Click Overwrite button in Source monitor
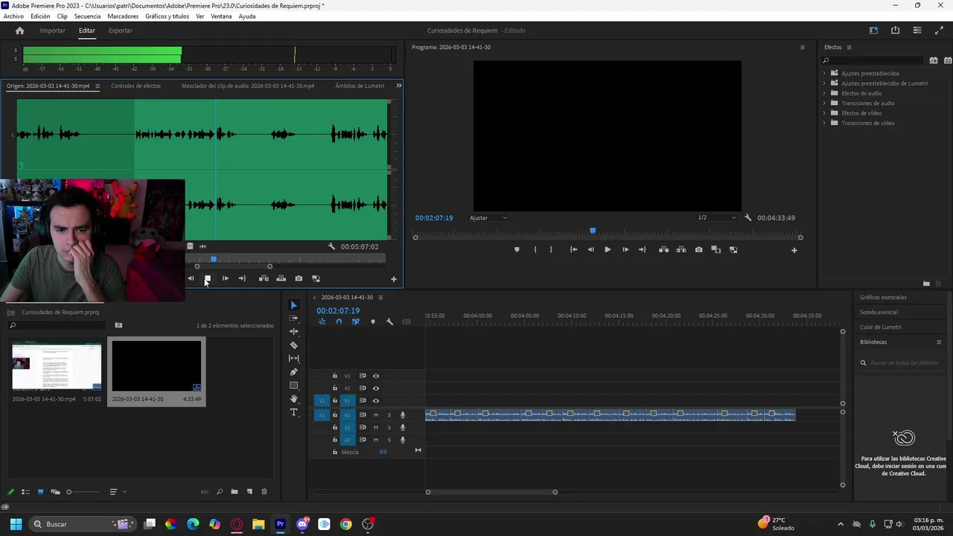The width and height of the screenshot is (953, 536). point(281,278)
